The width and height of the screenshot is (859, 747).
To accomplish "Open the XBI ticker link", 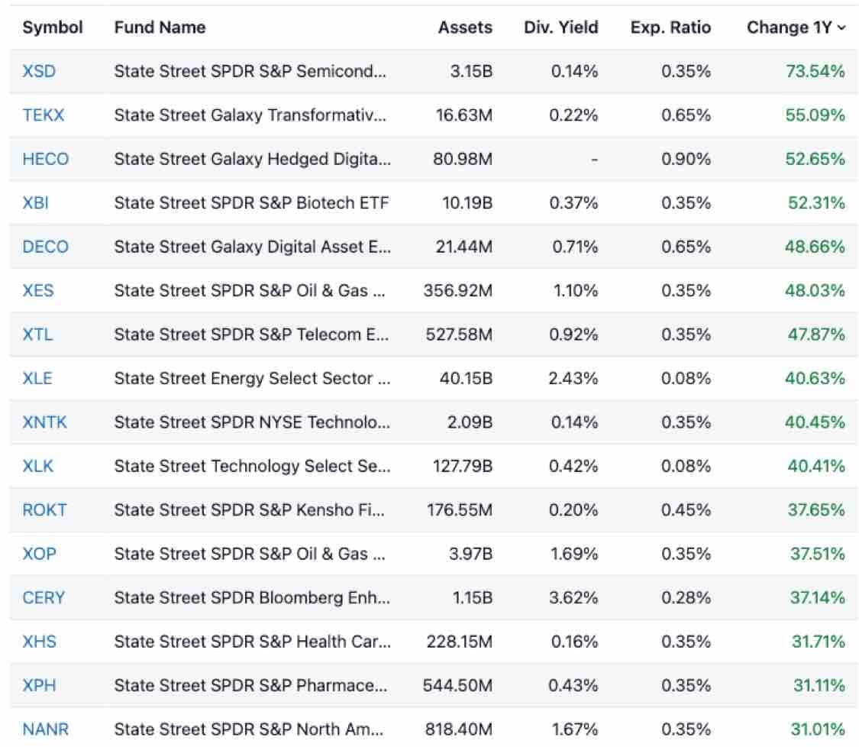I will [x=36, y=202].
